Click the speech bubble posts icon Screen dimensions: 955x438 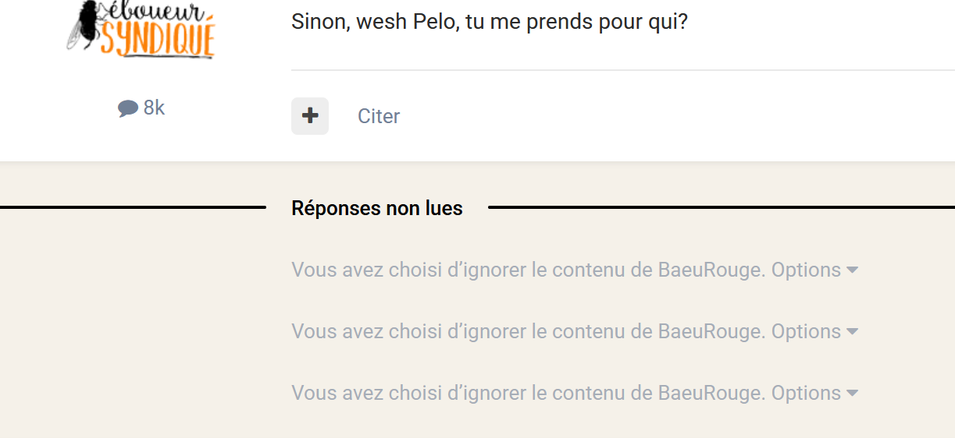click(x=128, y=108)
